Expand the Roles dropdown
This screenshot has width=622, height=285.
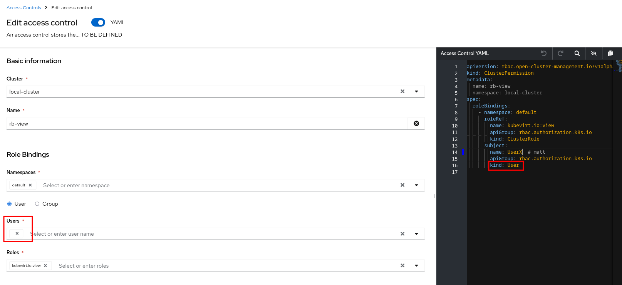416,266
